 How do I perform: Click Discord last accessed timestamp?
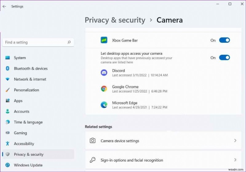(140, 75)
